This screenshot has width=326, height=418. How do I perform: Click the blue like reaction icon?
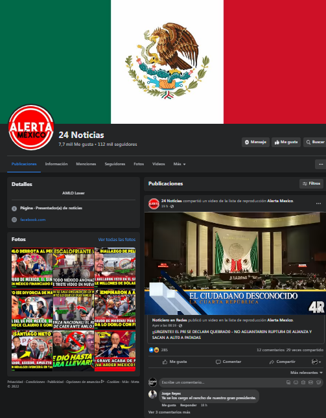(151, 350)
